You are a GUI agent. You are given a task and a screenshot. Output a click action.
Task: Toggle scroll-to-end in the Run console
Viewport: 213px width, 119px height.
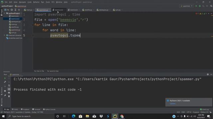(9, 89)
